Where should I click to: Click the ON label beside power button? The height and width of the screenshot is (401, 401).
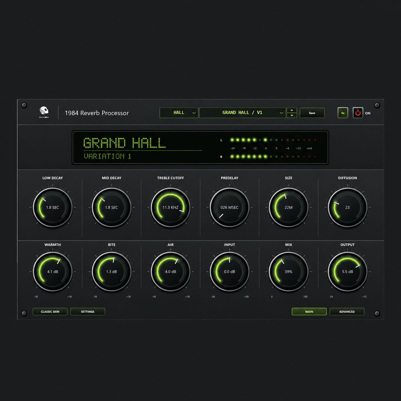pyautogui.click(x=368, y=113)
